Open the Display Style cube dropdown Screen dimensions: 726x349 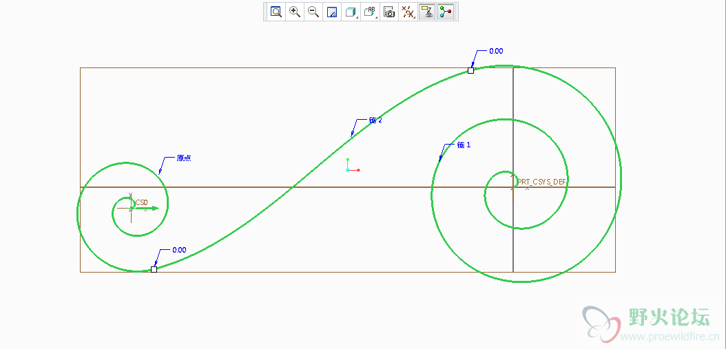coord(351,12)
